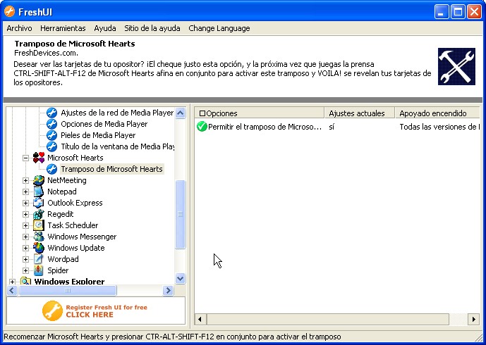Click the FreshUI title bar icon

[x=9, y=12]
